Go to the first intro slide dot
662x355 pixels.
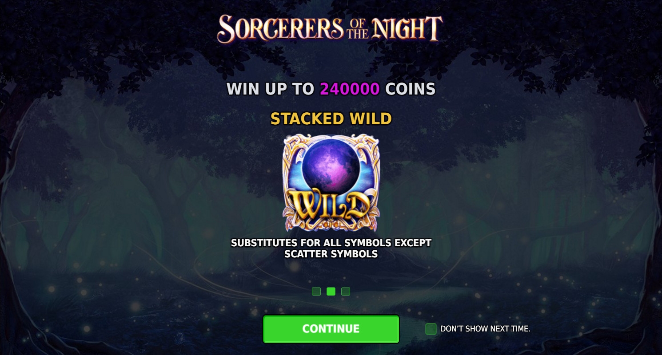[316, 292]
